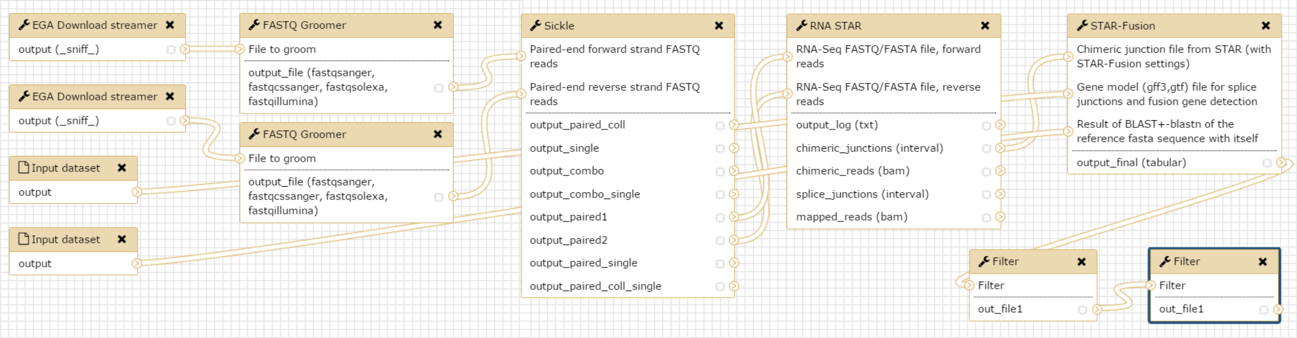This screenshot has width=1297, height=338.
Task: Toggle workflow output mark for Sickle output_combo_single
Action: pos(720,195)
